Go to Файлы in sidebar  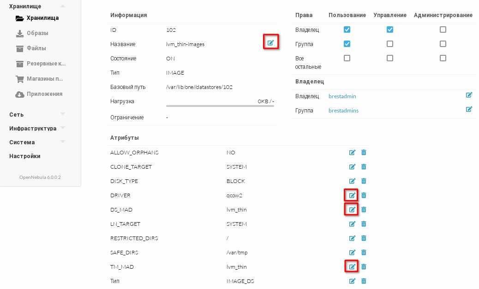pyautogui.click(x=36, y=48)
